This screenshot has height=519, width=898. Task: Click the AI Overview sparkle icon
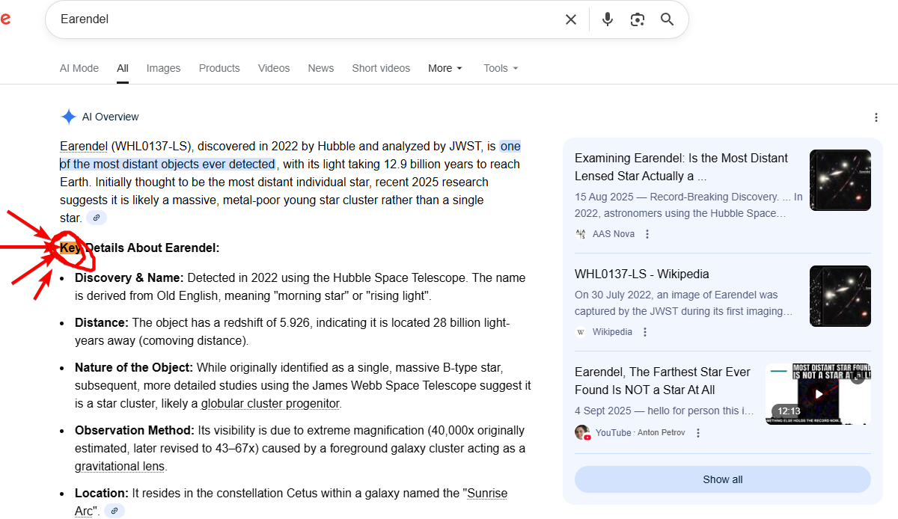tap(69, 117)
